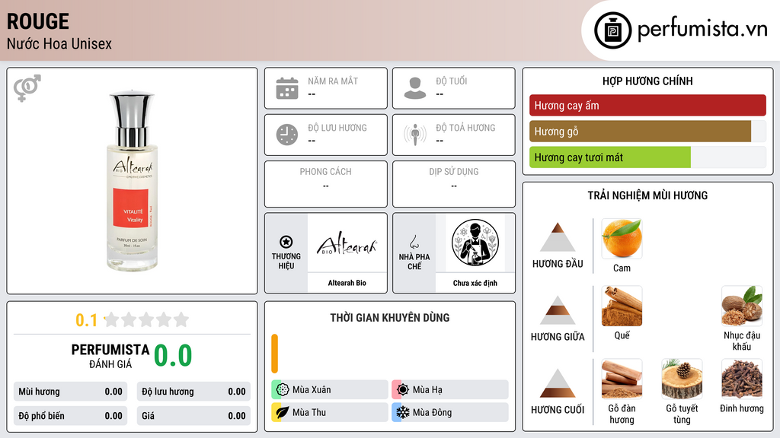Click the Giá 0.00 score row

(193, 416)
